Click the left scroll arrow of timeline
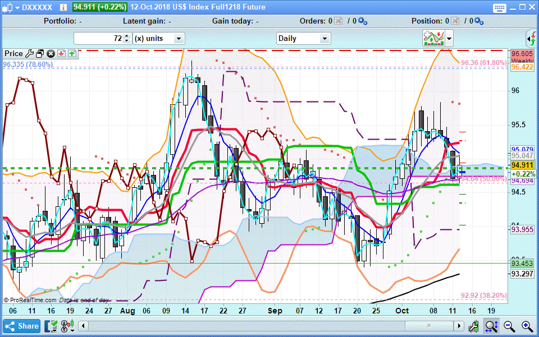Screen dimensions: 539x337 coord(83,326)
